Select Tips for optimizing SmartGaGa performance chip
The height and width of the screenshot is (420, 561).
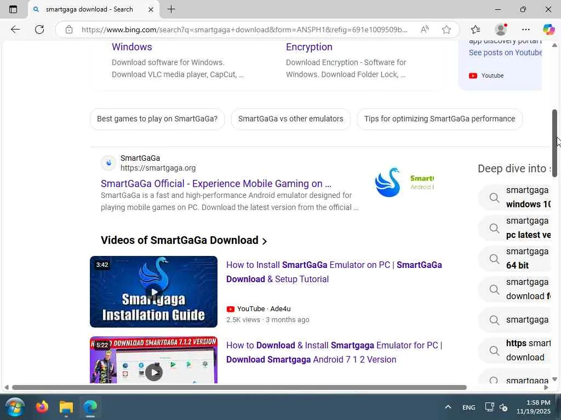coord(440,119)
